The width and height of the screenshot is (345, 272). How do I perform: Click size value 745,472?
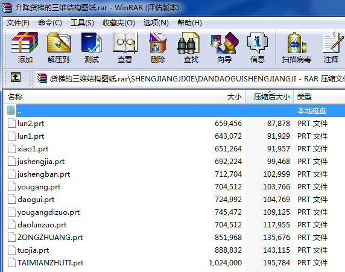[228, 212]
